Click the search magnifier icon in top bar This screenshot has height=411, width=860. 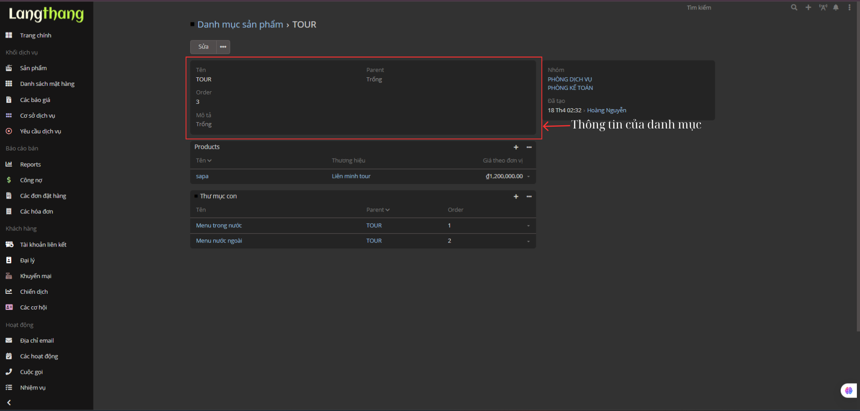794,8
